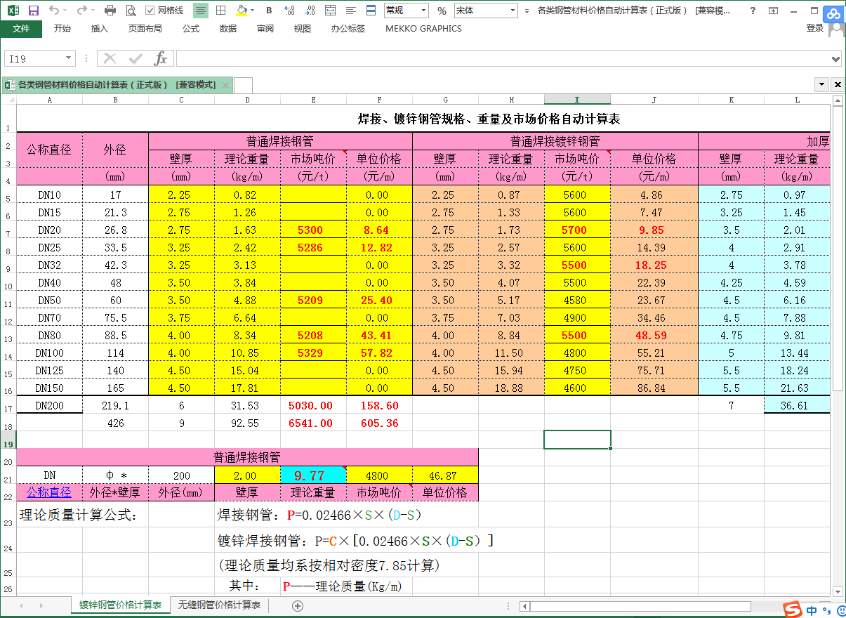Click the Help question mark icon
846x618 pixels.
click(753, 11)
